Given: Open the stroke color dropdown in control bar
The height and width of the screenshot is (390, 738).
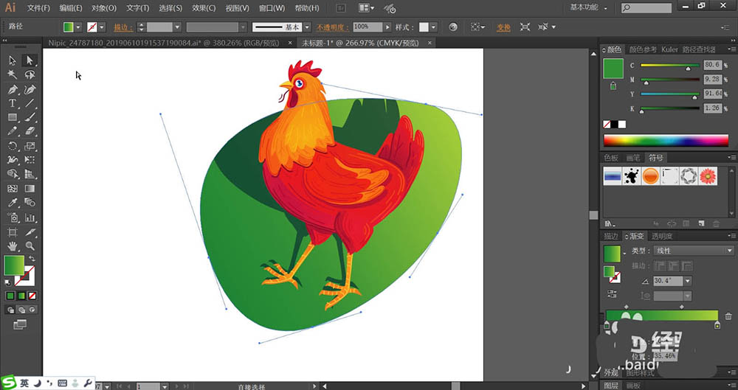Looking at the screenshot, I should pos(102,27).
